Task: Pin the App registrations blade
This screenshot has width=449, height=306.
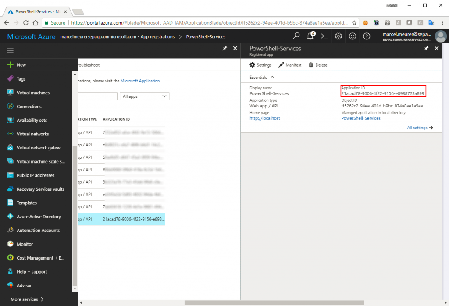Action: click(x=225, y=48)
